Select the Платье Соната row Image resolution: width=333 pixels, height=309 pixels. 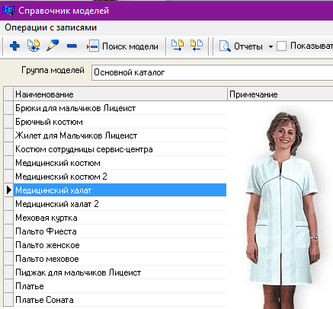click(120, 300)
